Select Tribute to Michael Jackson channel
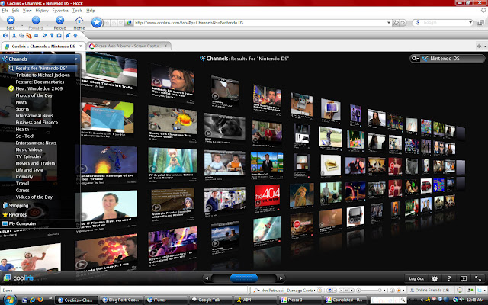Image resolution: width=488 pixels, height=305 pixels. click(43, 75)
